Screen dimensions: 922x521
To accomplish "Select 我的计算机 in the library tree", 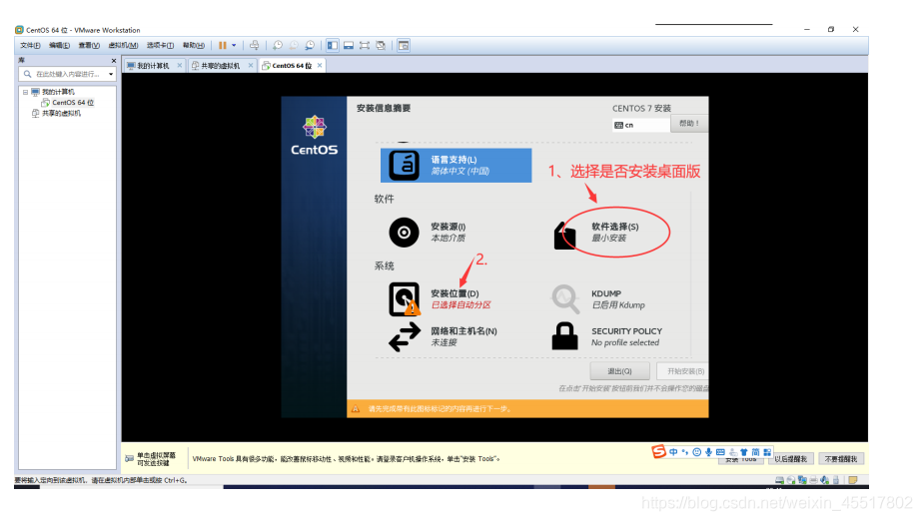I will [58, 92].
